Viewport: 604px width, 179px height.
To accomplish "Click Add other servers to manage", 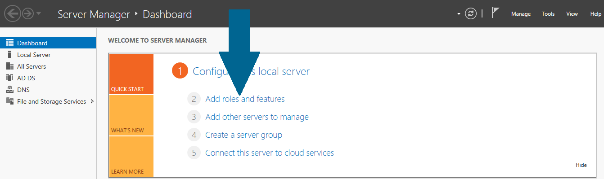I will (x=257, y=117).
